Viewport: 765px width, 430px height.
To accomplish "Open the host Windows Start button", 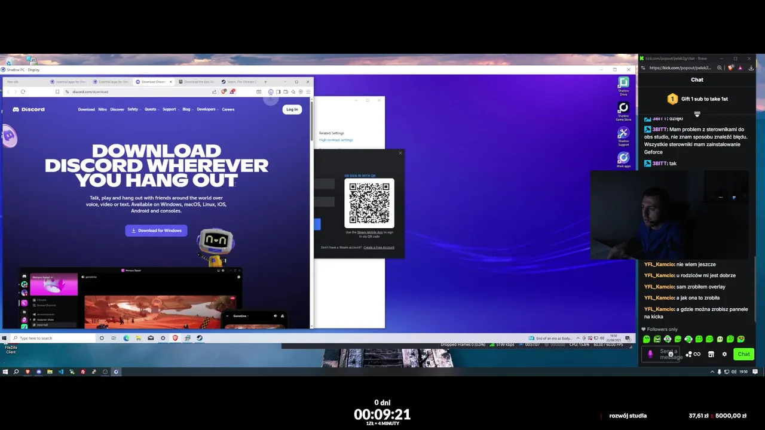I will (x=5, y=371).
